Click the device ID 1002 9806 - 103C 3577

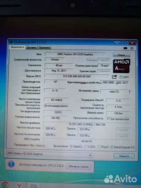pos(115,83)
